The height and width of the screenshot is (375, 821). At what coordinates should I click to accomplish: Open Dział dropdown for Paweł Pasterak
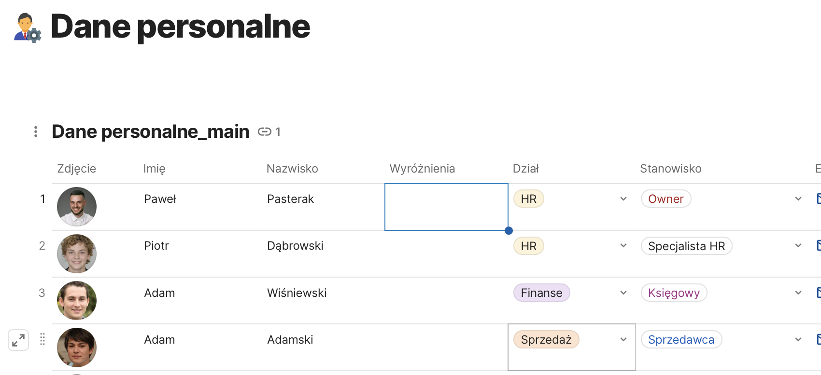623,199
